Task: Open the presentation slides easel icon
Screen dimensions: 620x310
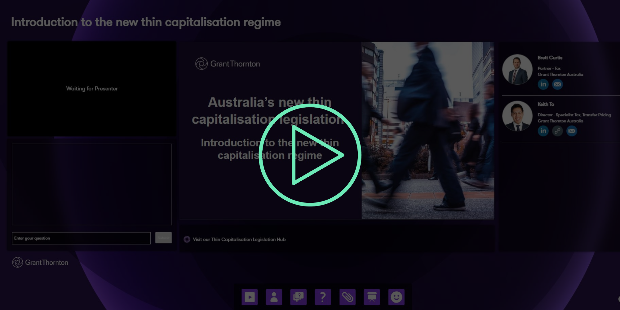Action: [372, 297]
